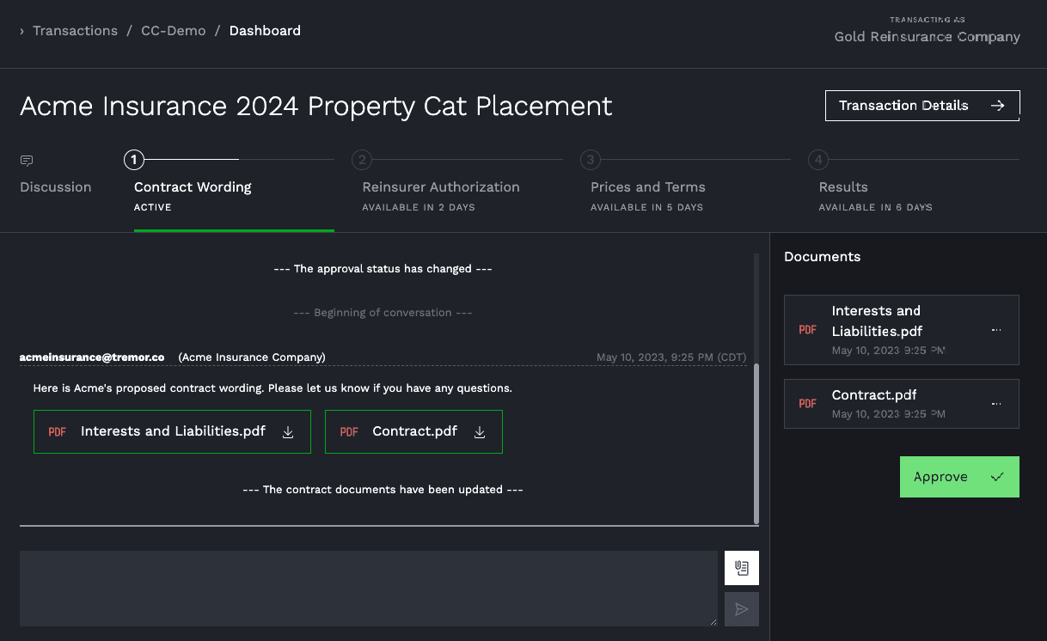Screen dimensions: 1047x641
Task: Click download icon for Contract.pdf in chat
Action: coord(480,432)
